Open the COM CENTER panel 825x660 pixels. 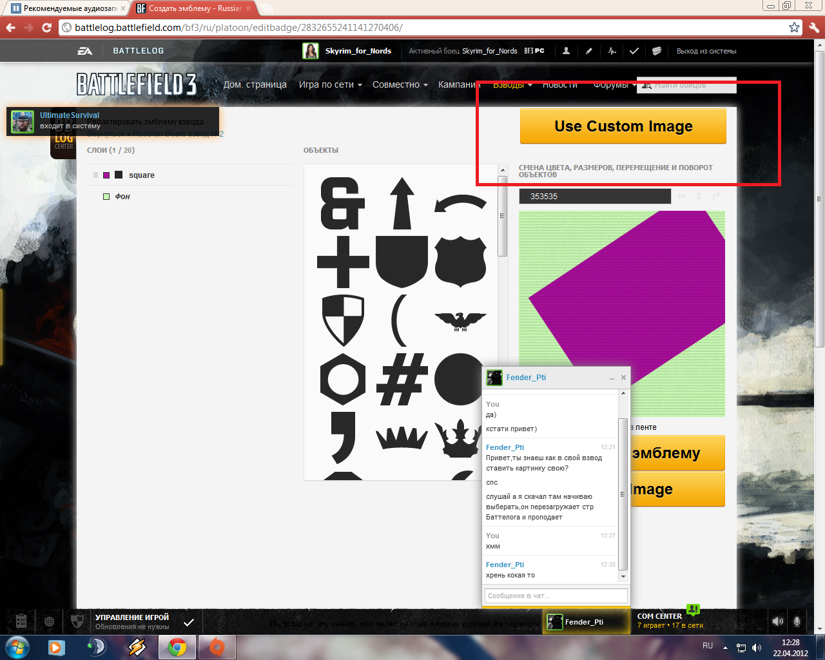pyautogui.click(x=670, y=621)
